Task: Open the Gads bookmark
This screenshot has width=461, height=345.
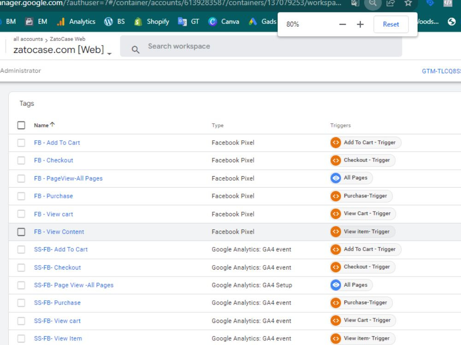Action: pos(264,21)
